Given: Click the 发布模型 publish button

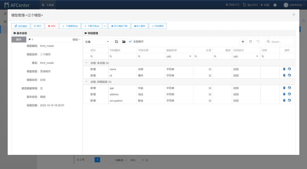Looking at the screenshot, I should [21, 26].
